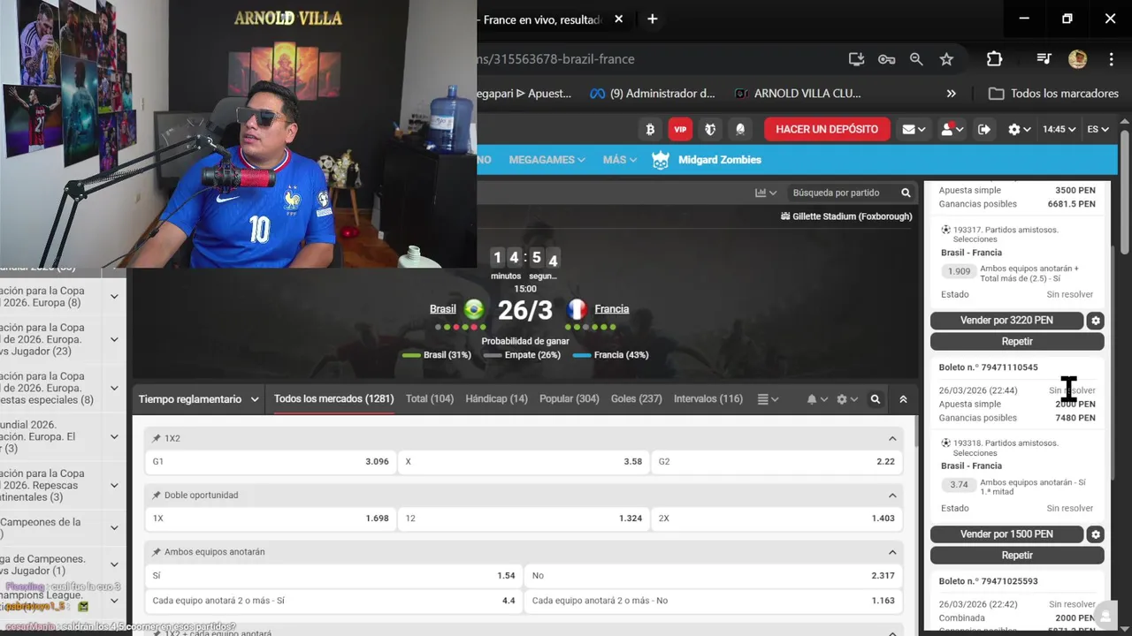Click the rocket icon next to deposit button
1132x636 pixels.
click(x=740, y=129)
